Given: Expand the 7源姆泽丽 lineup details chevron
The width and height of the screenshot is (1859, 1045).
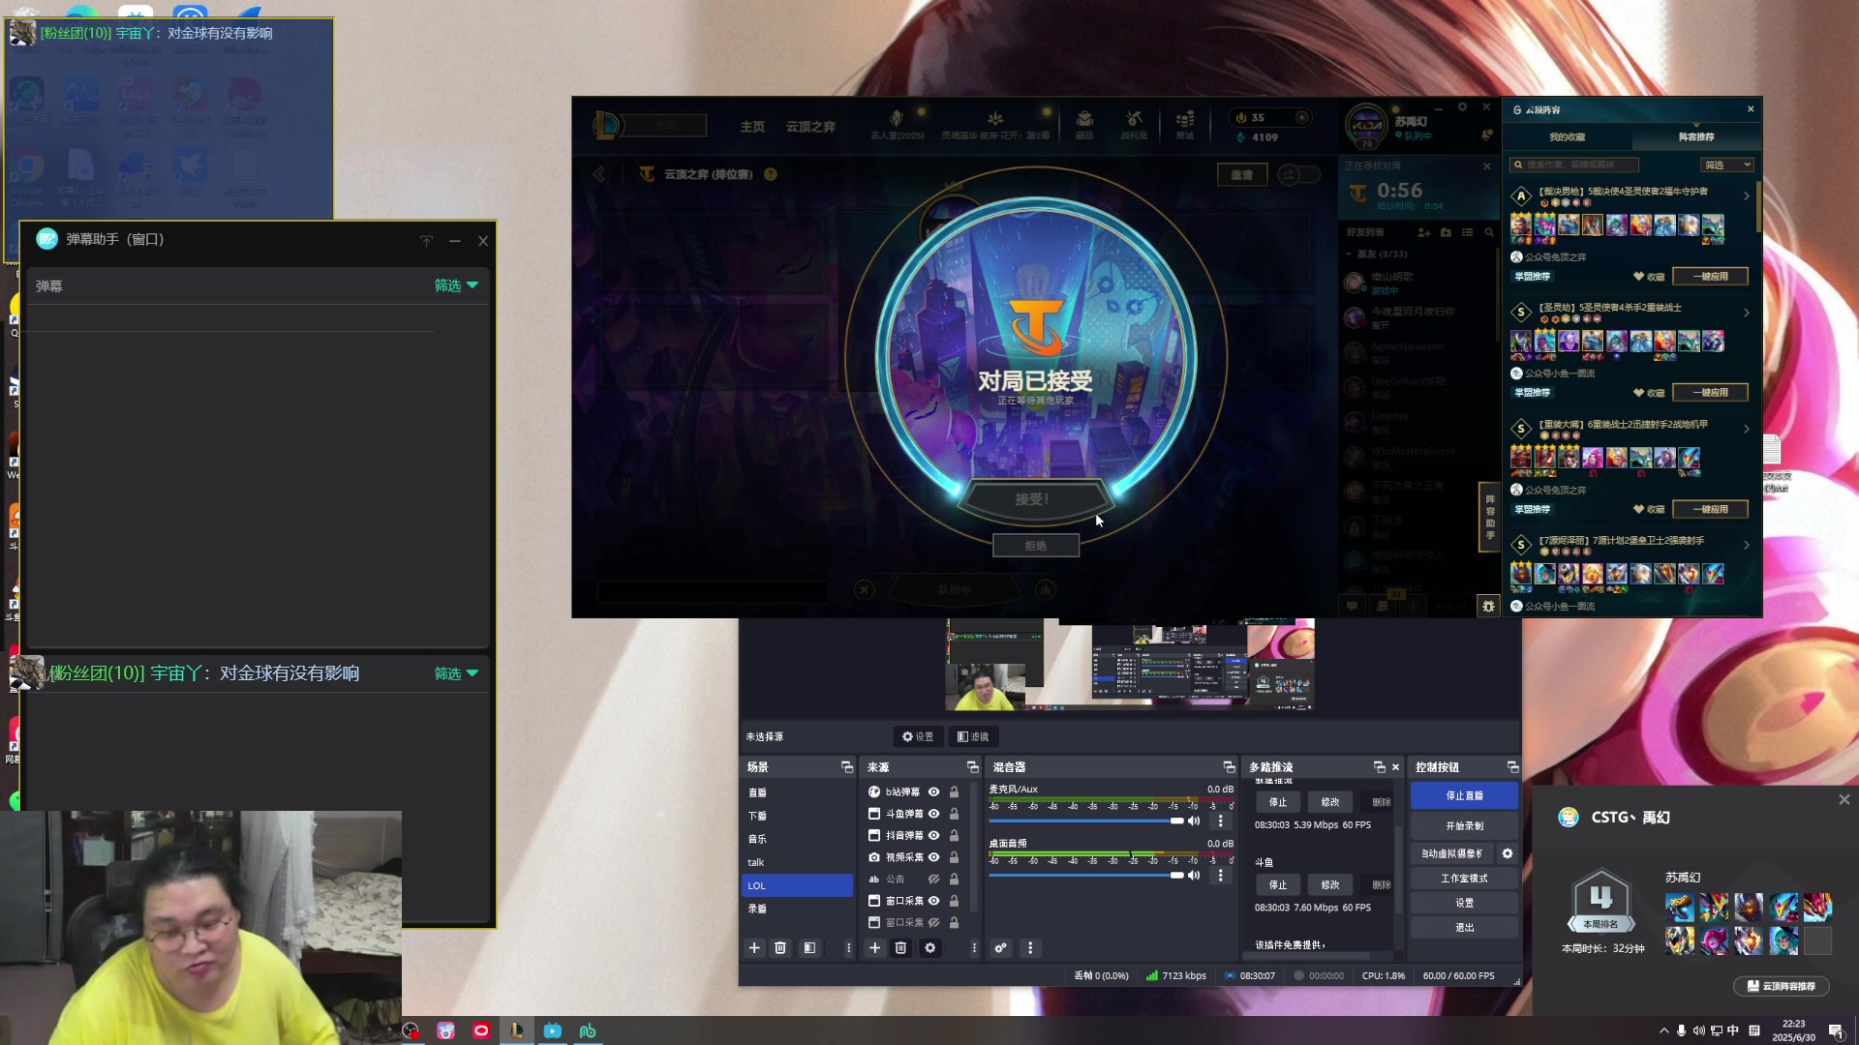Looking at the screenshot, I should tap(1747, 545).
